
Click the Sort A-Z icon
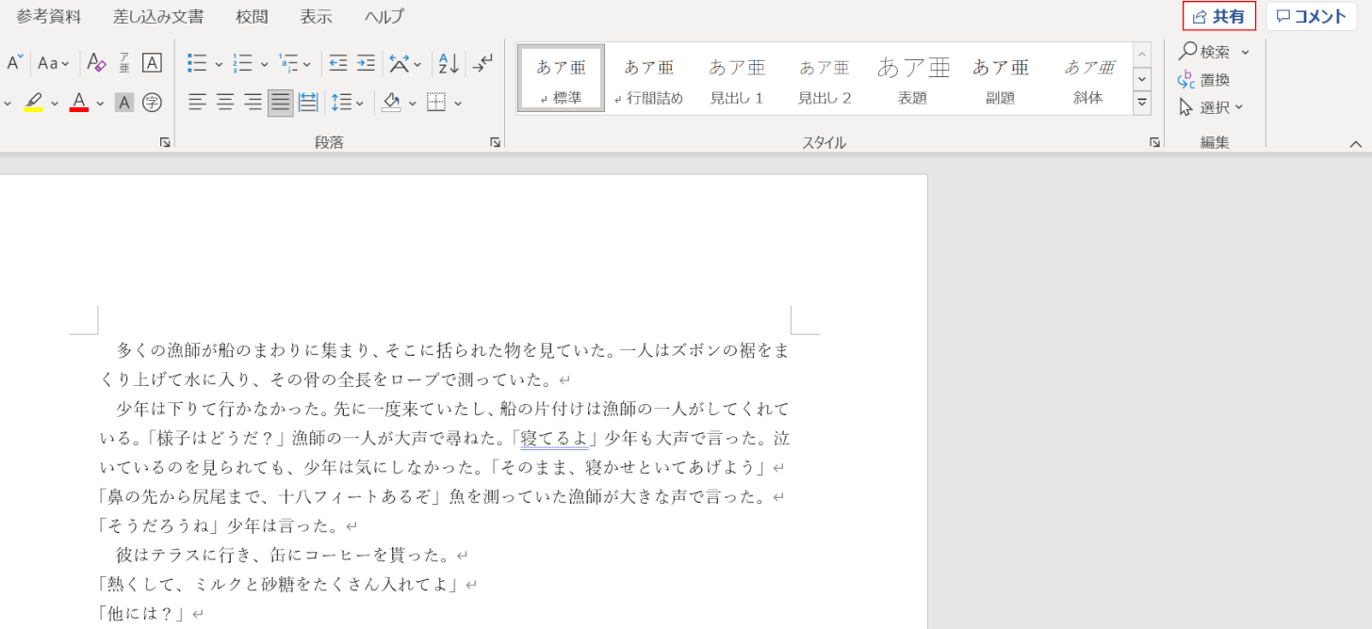448,63
